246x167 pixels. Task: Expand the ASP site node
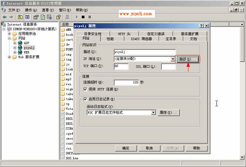pos(15,43)
